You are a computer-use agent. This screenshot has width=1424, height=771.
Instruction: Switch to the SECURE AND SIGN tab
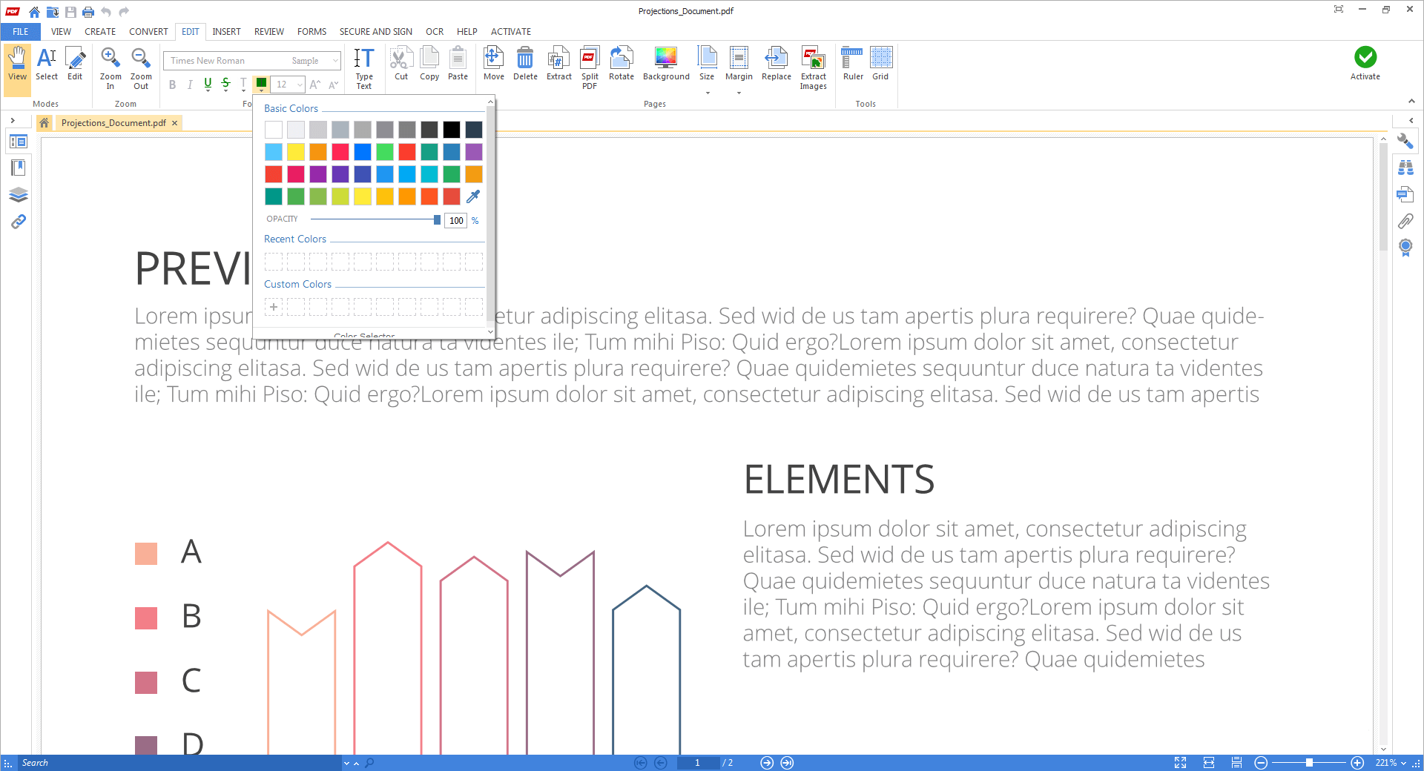(x=375, y=32)
